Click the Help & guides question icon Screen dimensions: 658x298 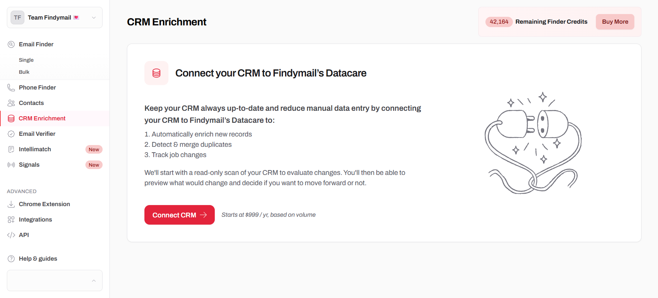(x=11, y=259)
